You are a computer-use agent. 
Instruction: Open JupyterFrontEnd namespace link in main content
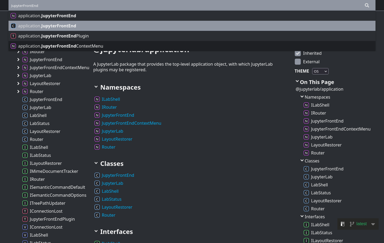(x=118, y=115)
